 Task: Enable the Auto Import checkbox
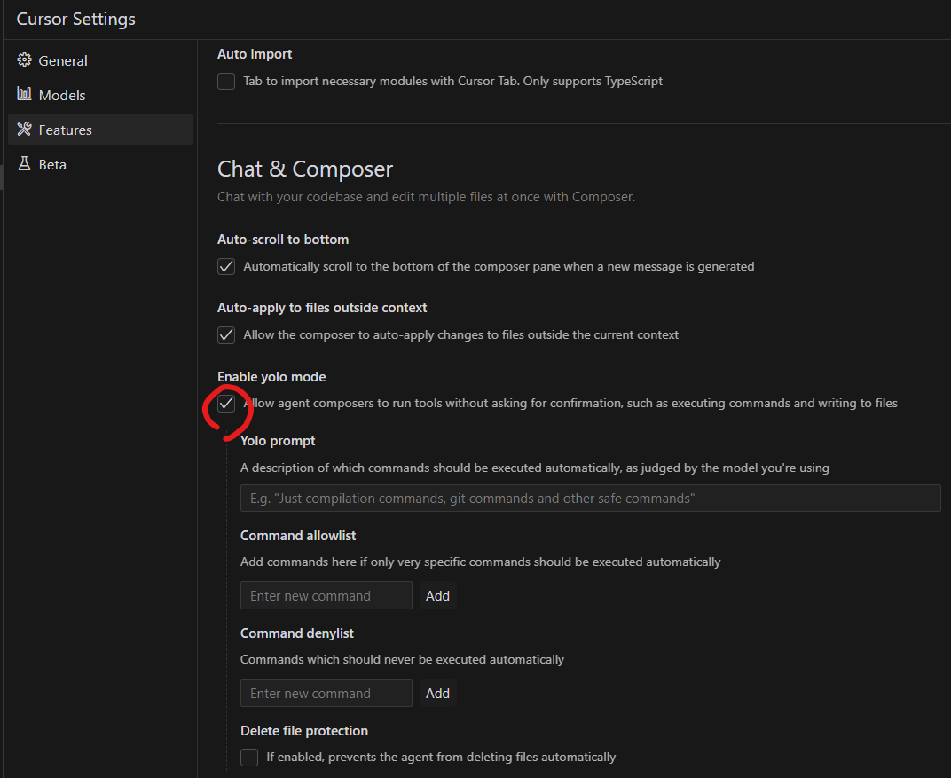coord(226,82)
